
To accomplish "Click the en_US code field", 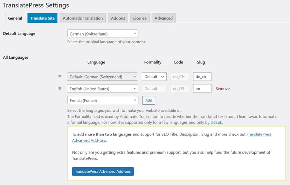I will click(179, 88).
